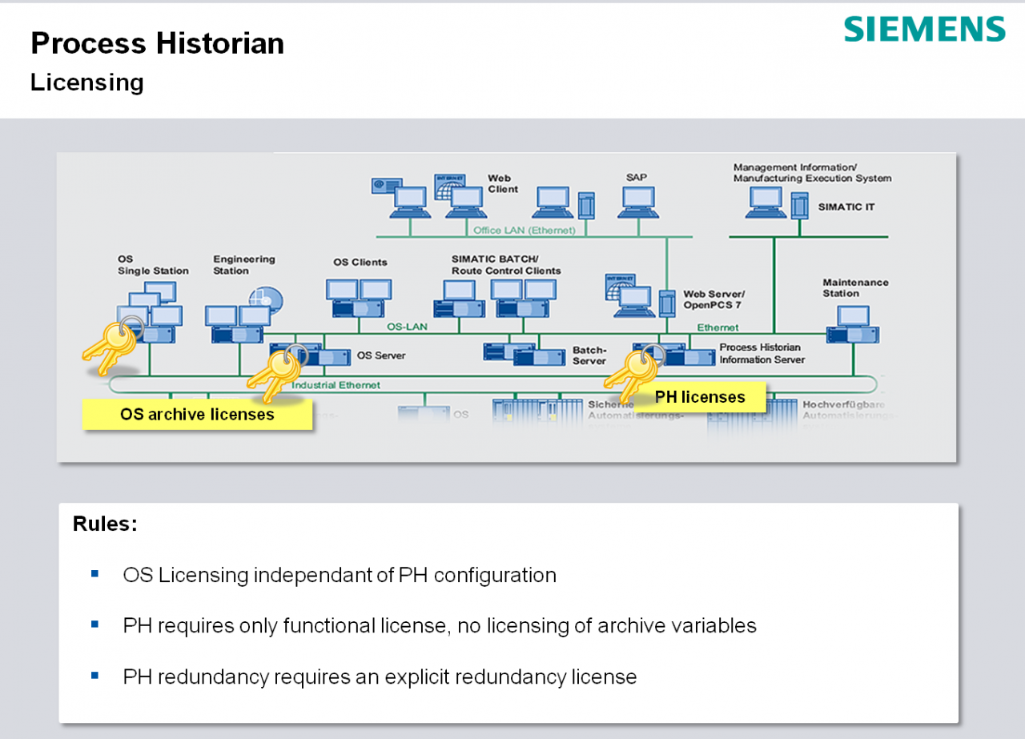Click the Web Server/ OpenPCS 7 label
The image size is (1025, 739).
pyautogui.click(x=713, y=299)
